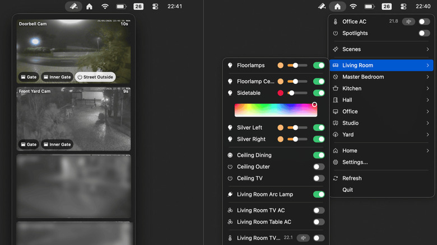Click Floorlamps brightness slider
Viewport: 437px width, 245px height.
pyautogui.click(x=297, y=65)
